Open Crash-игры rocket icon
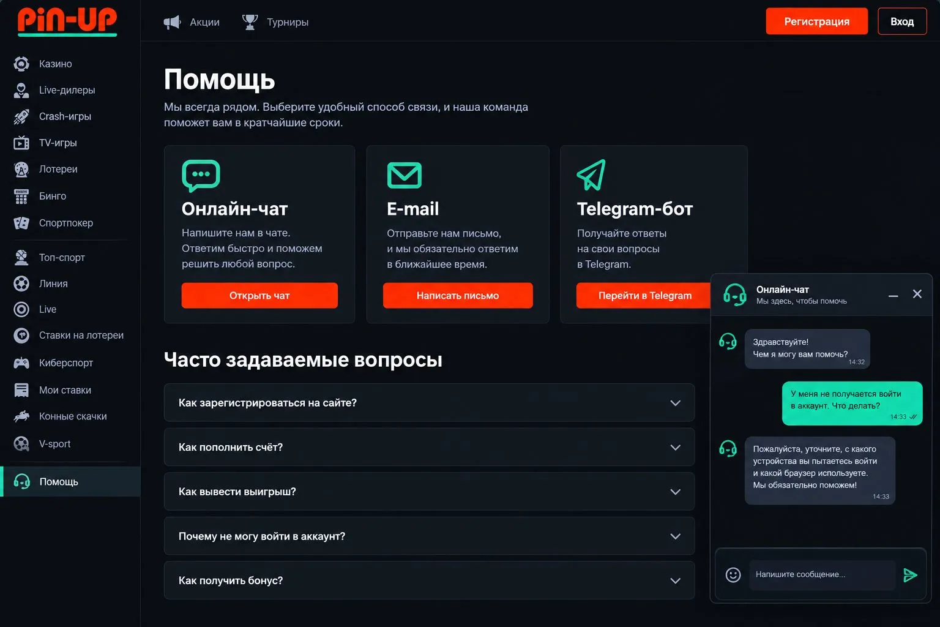940x627 pixels. [x=21, y=116]
